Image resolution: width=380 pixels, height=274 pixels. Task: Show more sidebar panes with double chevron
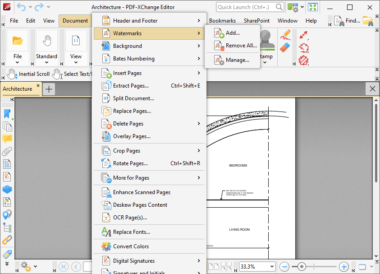tap(7, 264)
